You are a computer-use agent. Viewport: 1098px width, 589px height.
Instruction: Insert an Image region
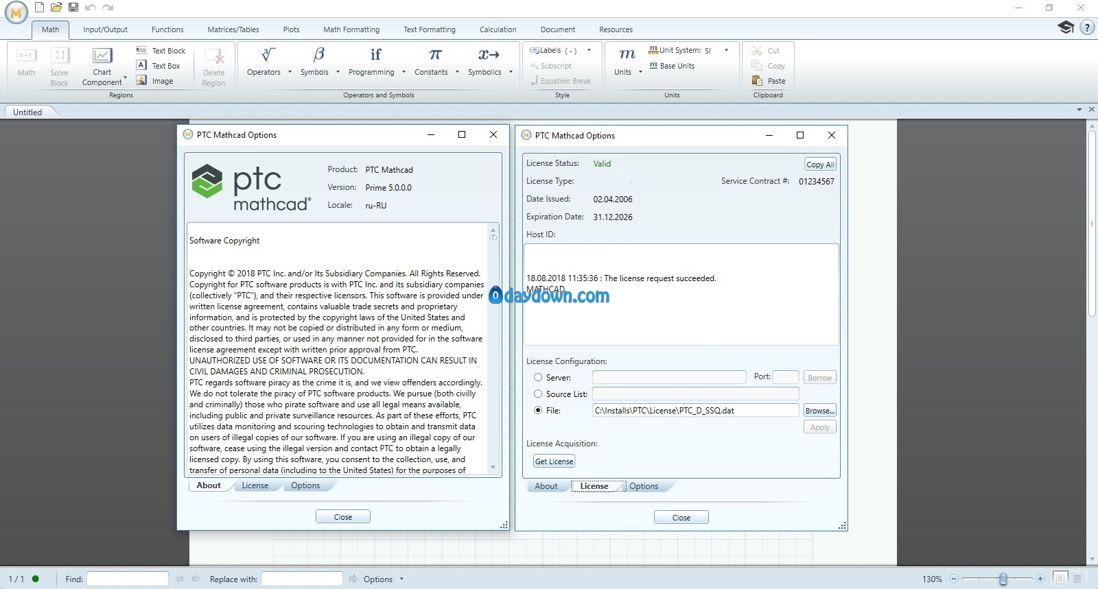pos(155,81)
